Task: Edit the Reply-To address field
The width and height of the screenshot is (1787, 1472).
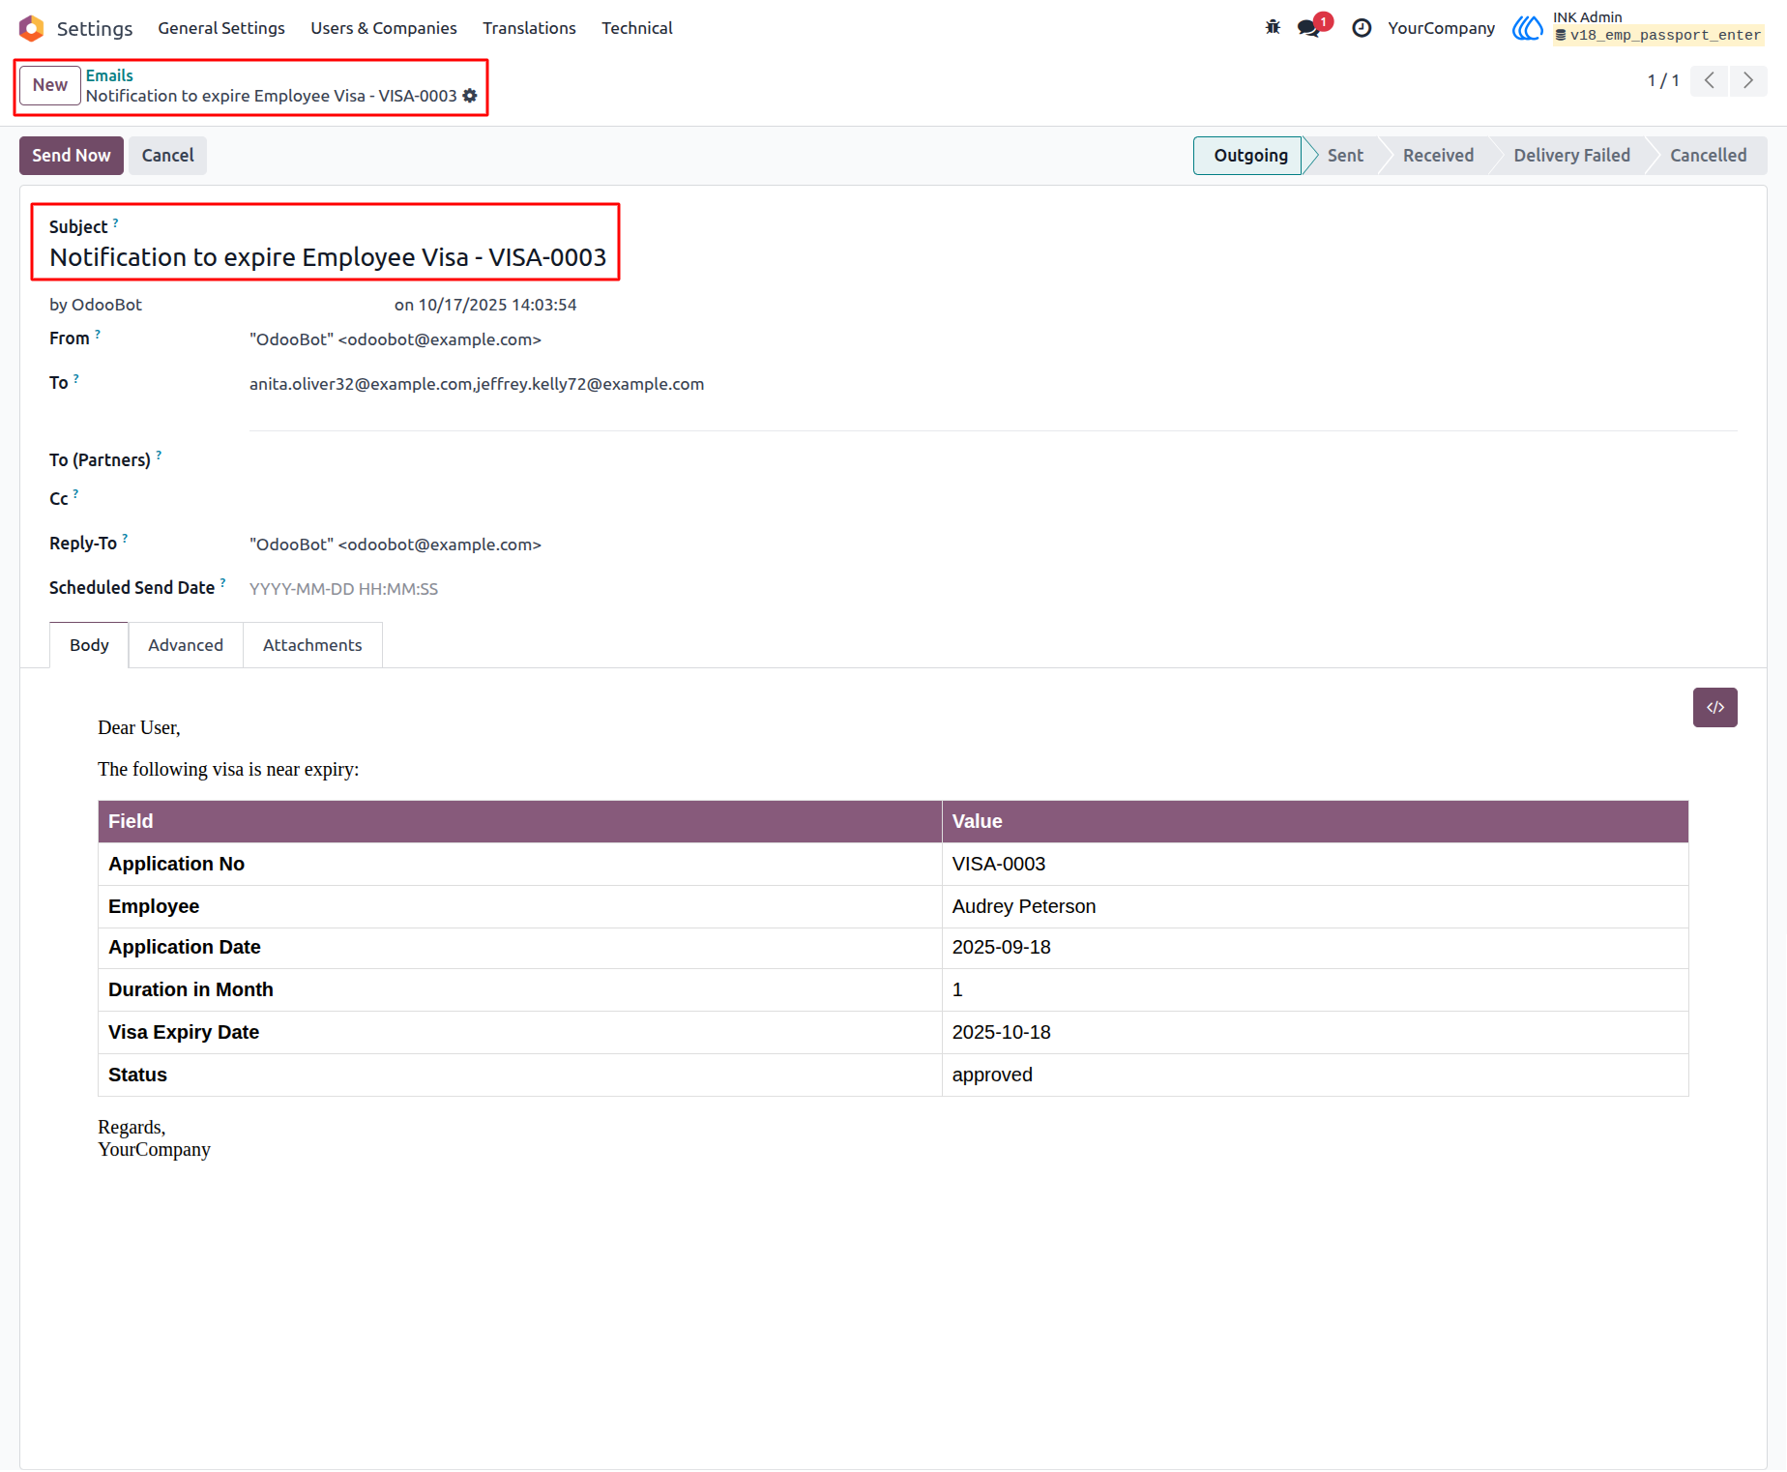Action: click(993, 545)
